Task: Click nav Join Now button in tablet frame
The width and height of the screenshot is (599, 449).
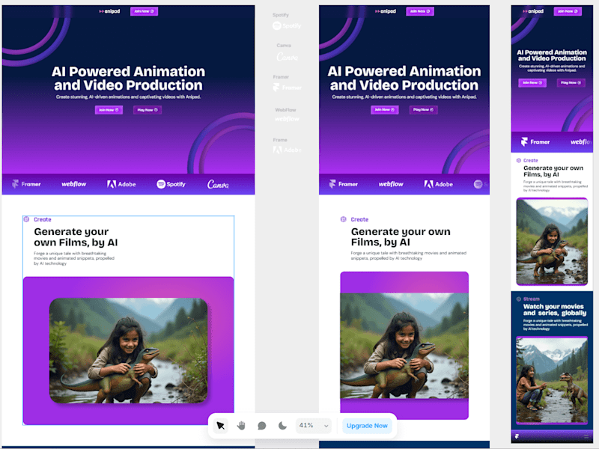Action: (420, 11)
